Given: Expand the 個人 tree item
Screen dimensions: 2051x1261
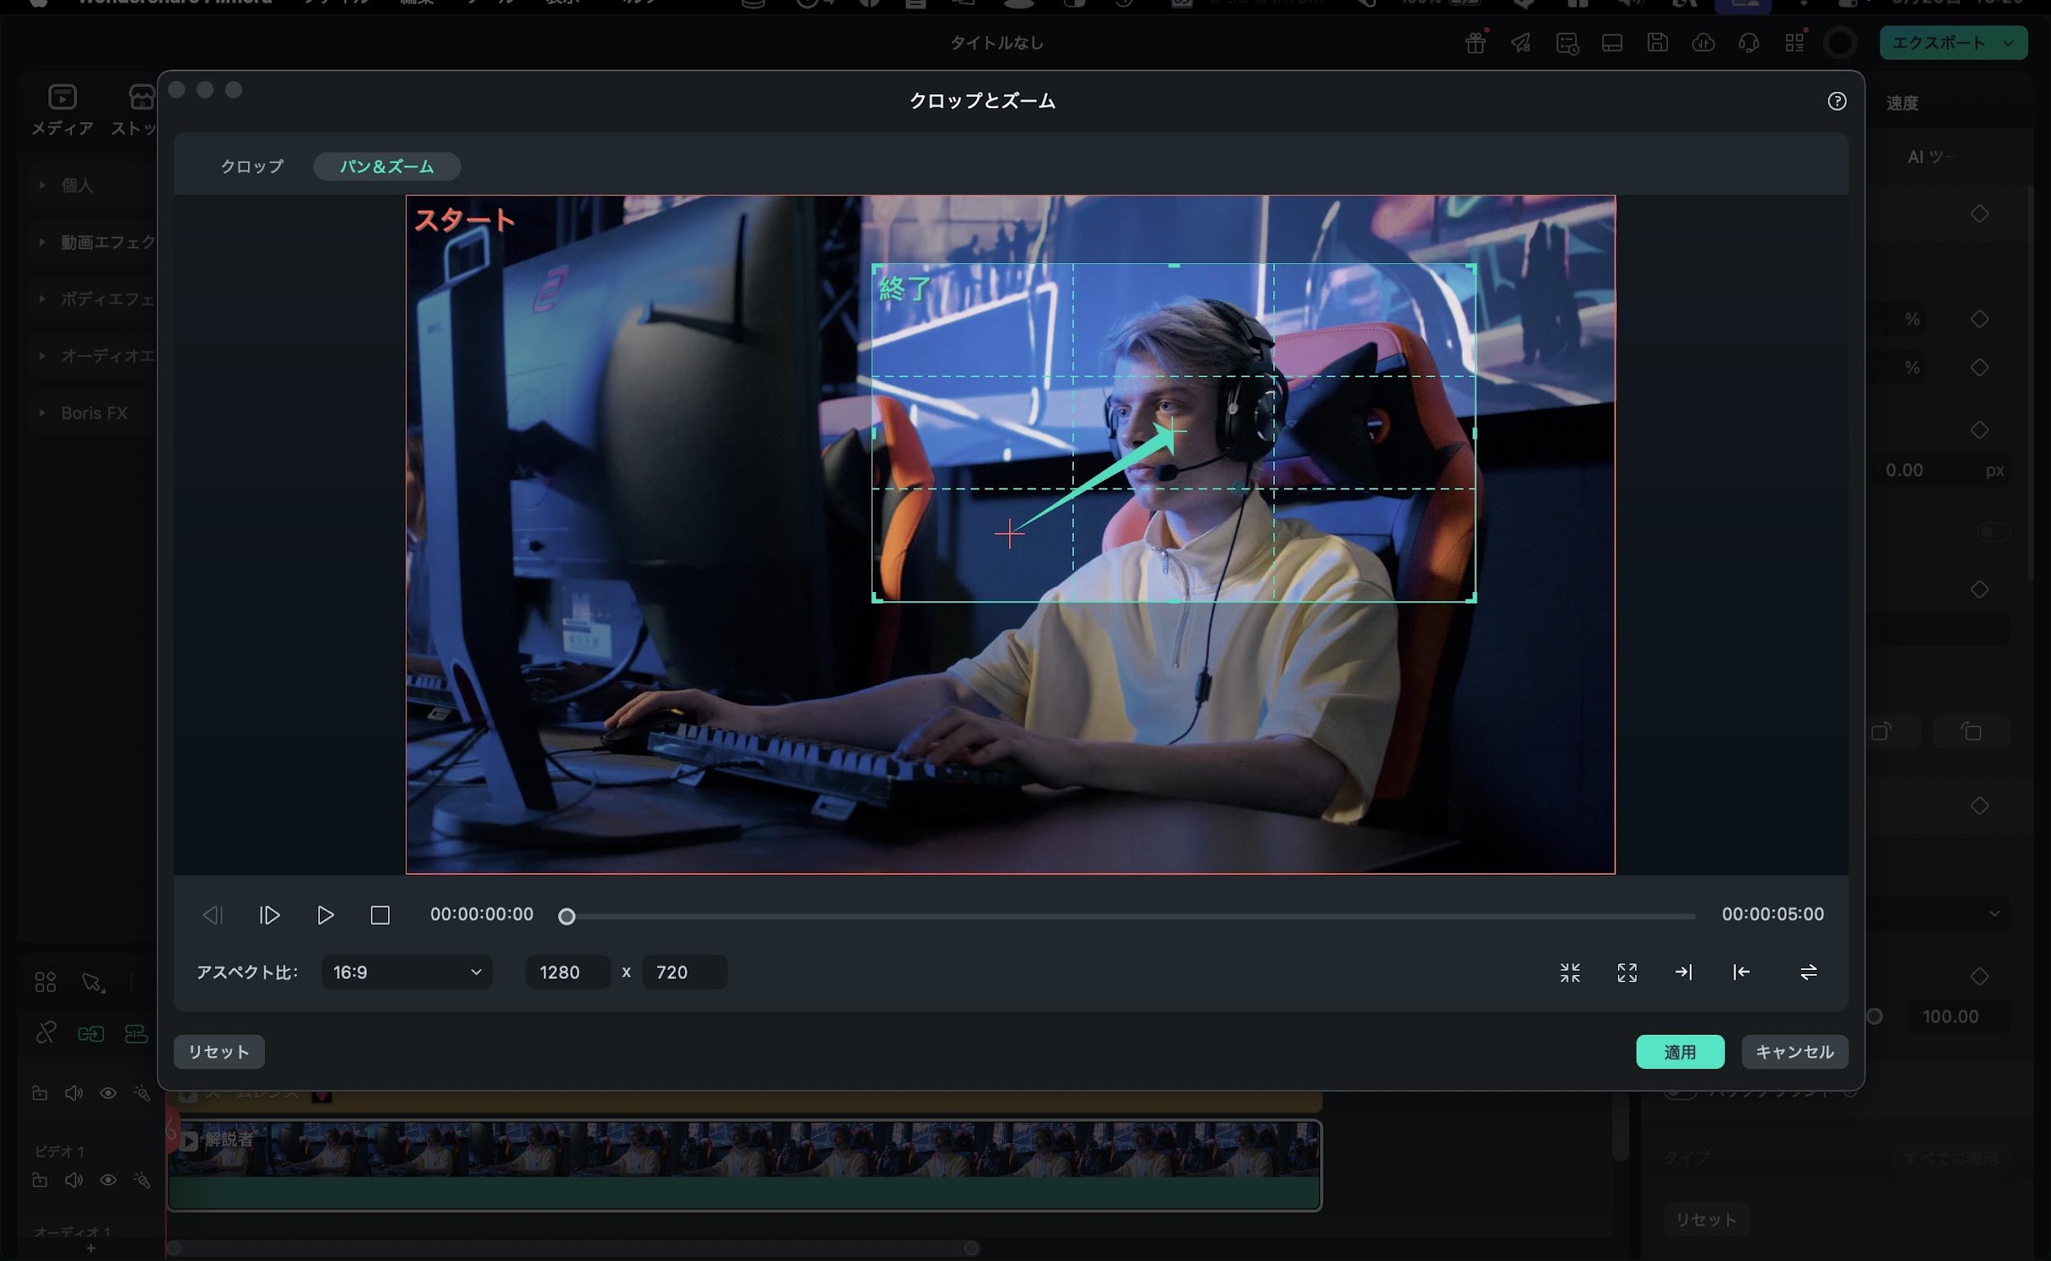Looking at the screenshot, I should point(42,185).
